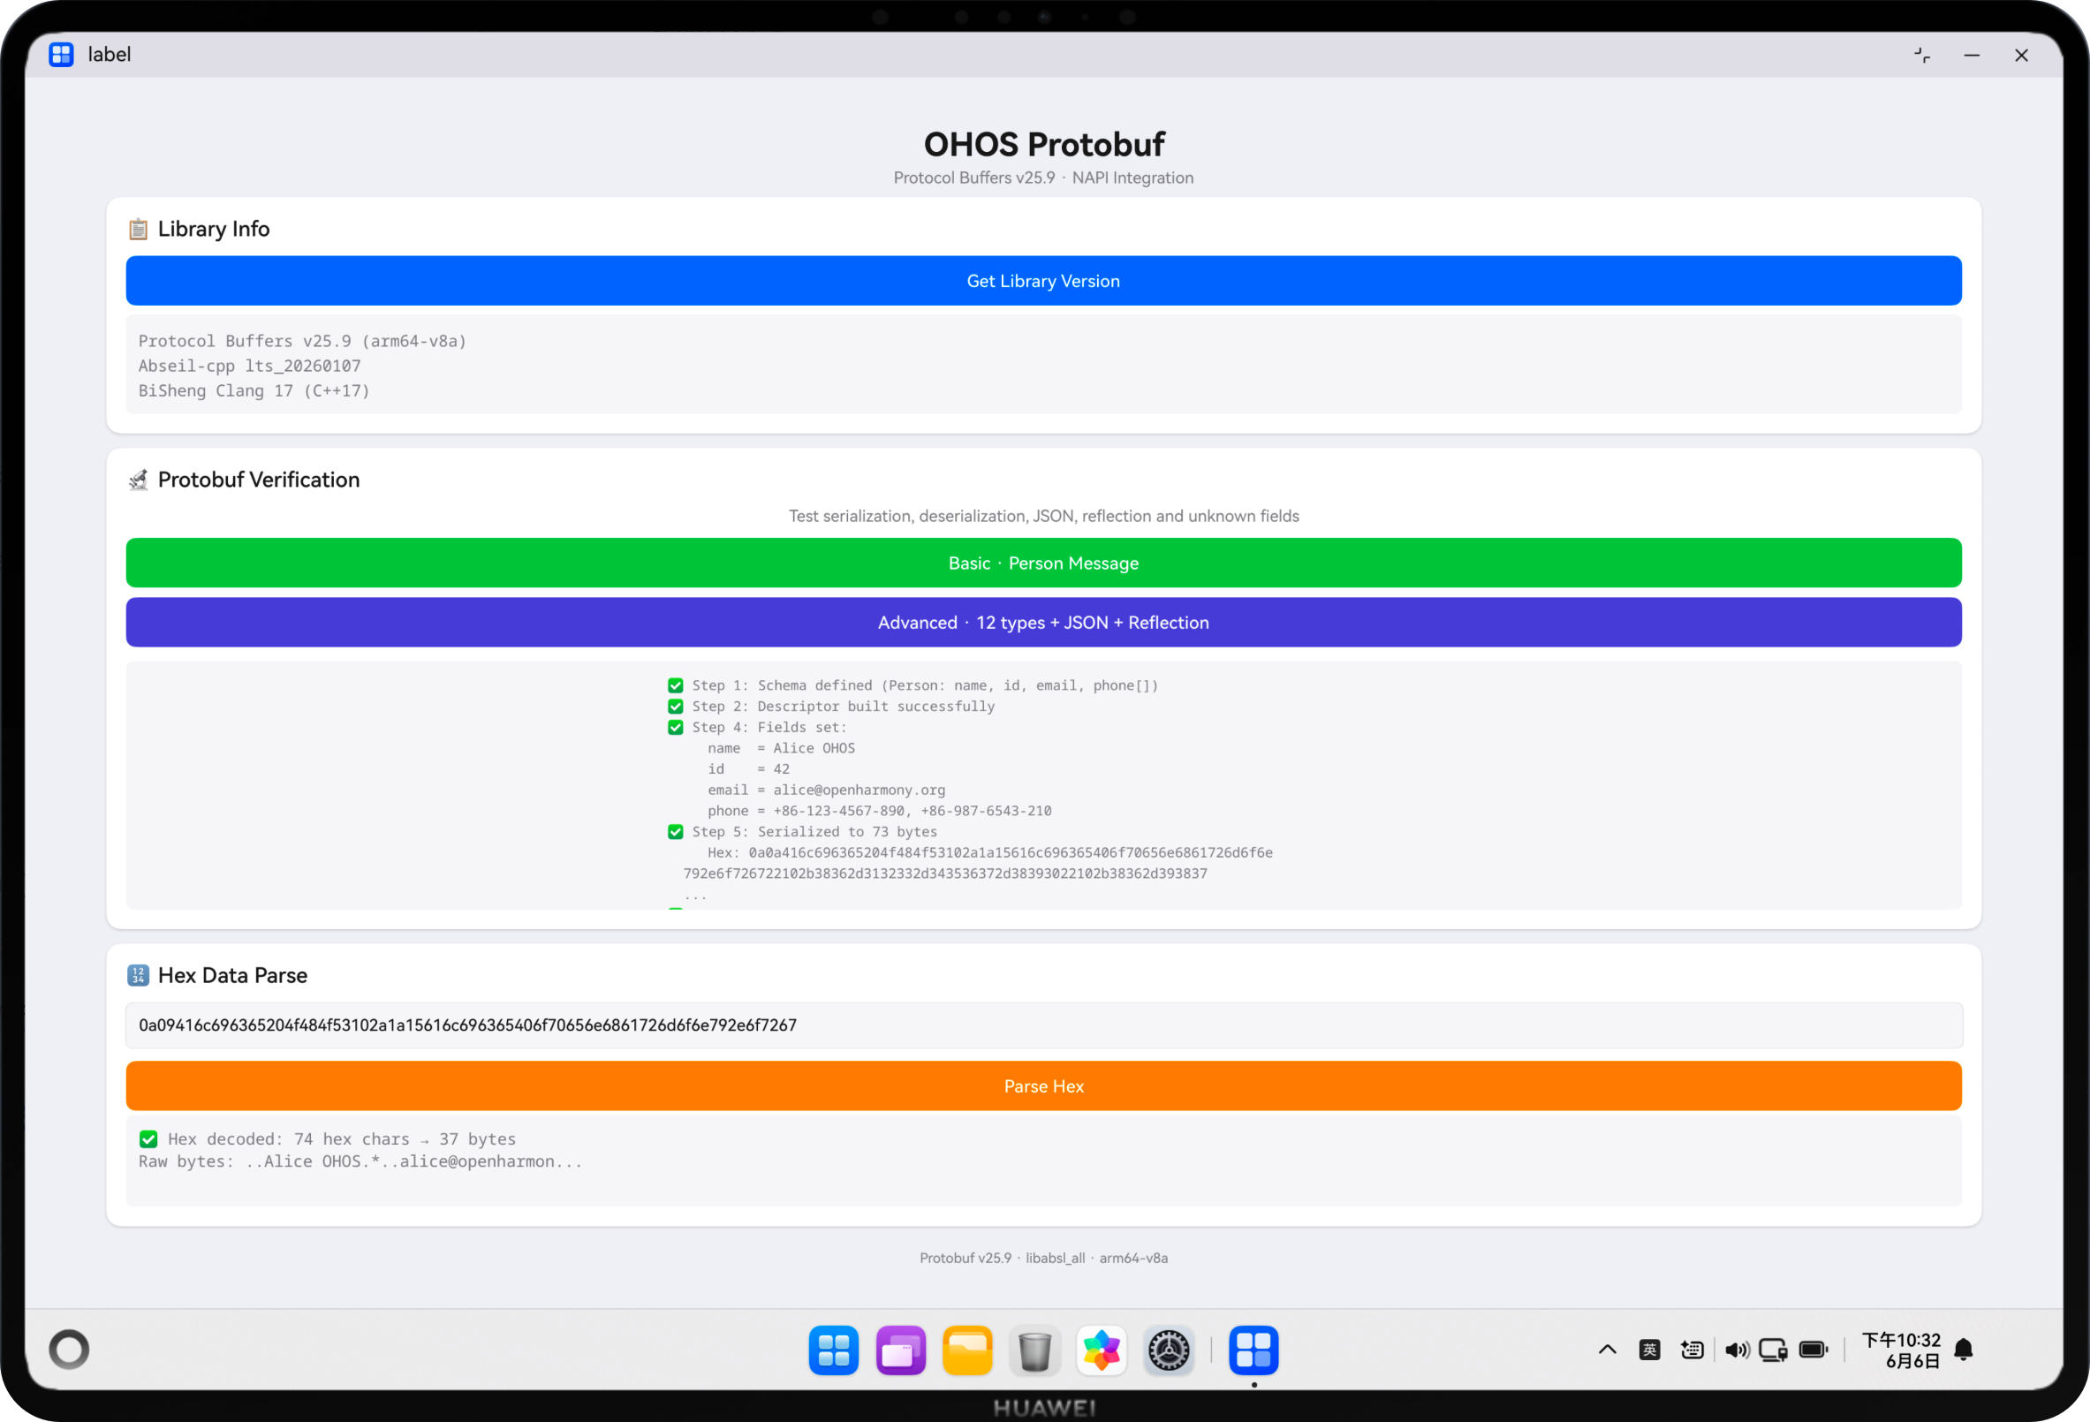
Task: Open the volume control in the tray
Action: (1737, 1350)
